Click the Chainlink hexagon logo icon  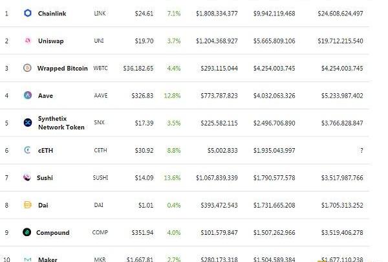click(x=28, y=13)
